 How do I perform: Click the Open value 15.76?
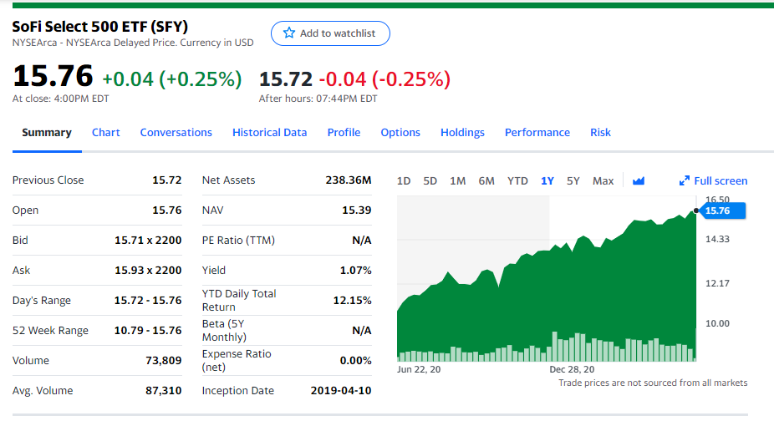(167, 210)
